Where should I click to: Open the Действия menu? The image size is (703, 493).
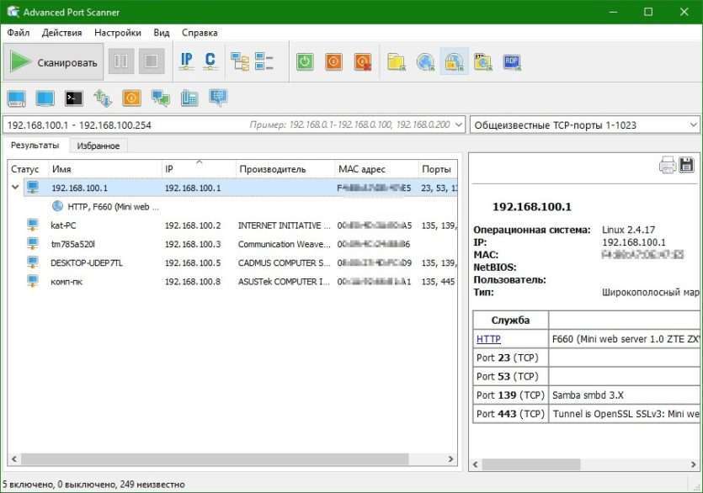pos(61,33)
